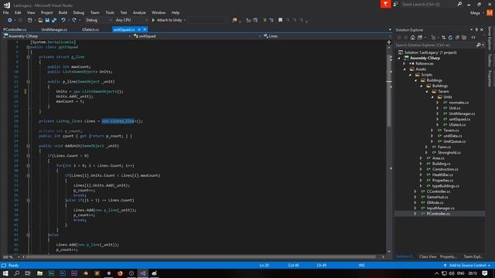Switch to the UnitManager.cs tab
Viewport: 495px width, 278px height.
click(54, 29)
